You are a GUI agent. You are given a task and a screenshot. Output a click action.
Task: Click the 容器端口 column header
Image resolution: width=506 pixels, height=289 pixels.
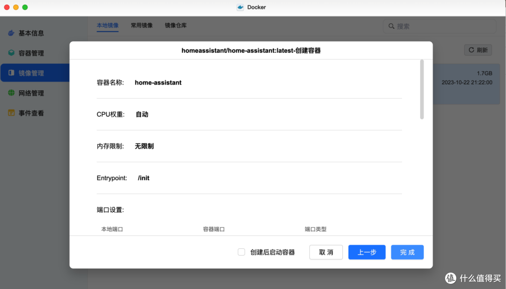(214, 229)
